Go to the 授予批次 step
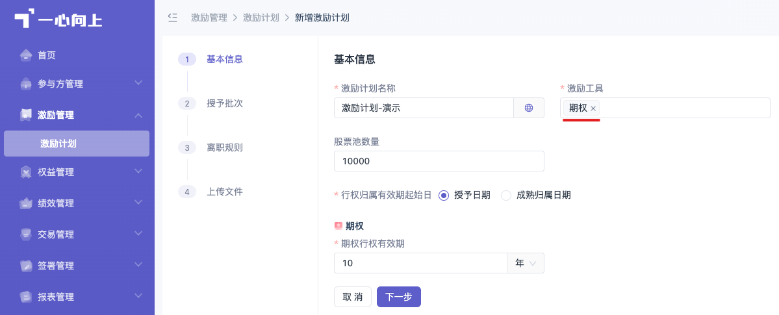The width and height of the screenshot is (779, 315). click(225, 103)
